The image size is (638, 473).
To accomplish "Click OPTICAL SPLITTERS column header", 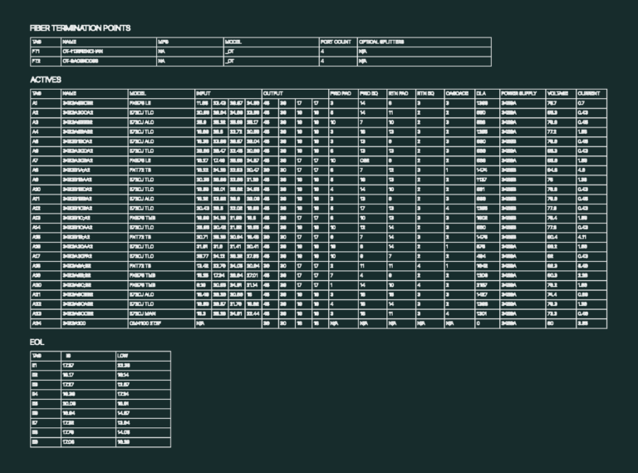I will coord(381,42).
